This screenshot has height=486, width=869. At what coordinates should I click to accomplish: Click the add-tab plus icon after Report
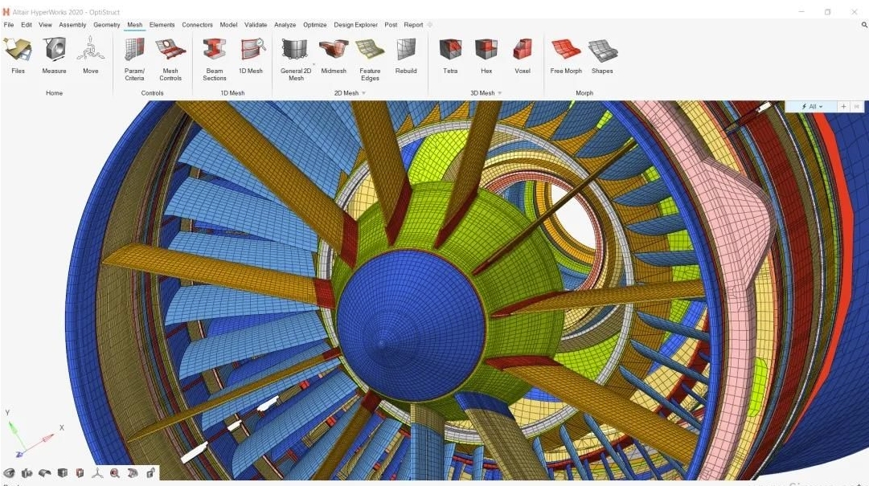(429, 25)
